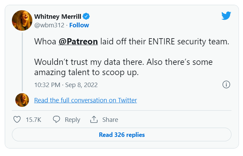Click the share upload arrow icon
Viewport: 243px width, 156px height.
[94, 119]
